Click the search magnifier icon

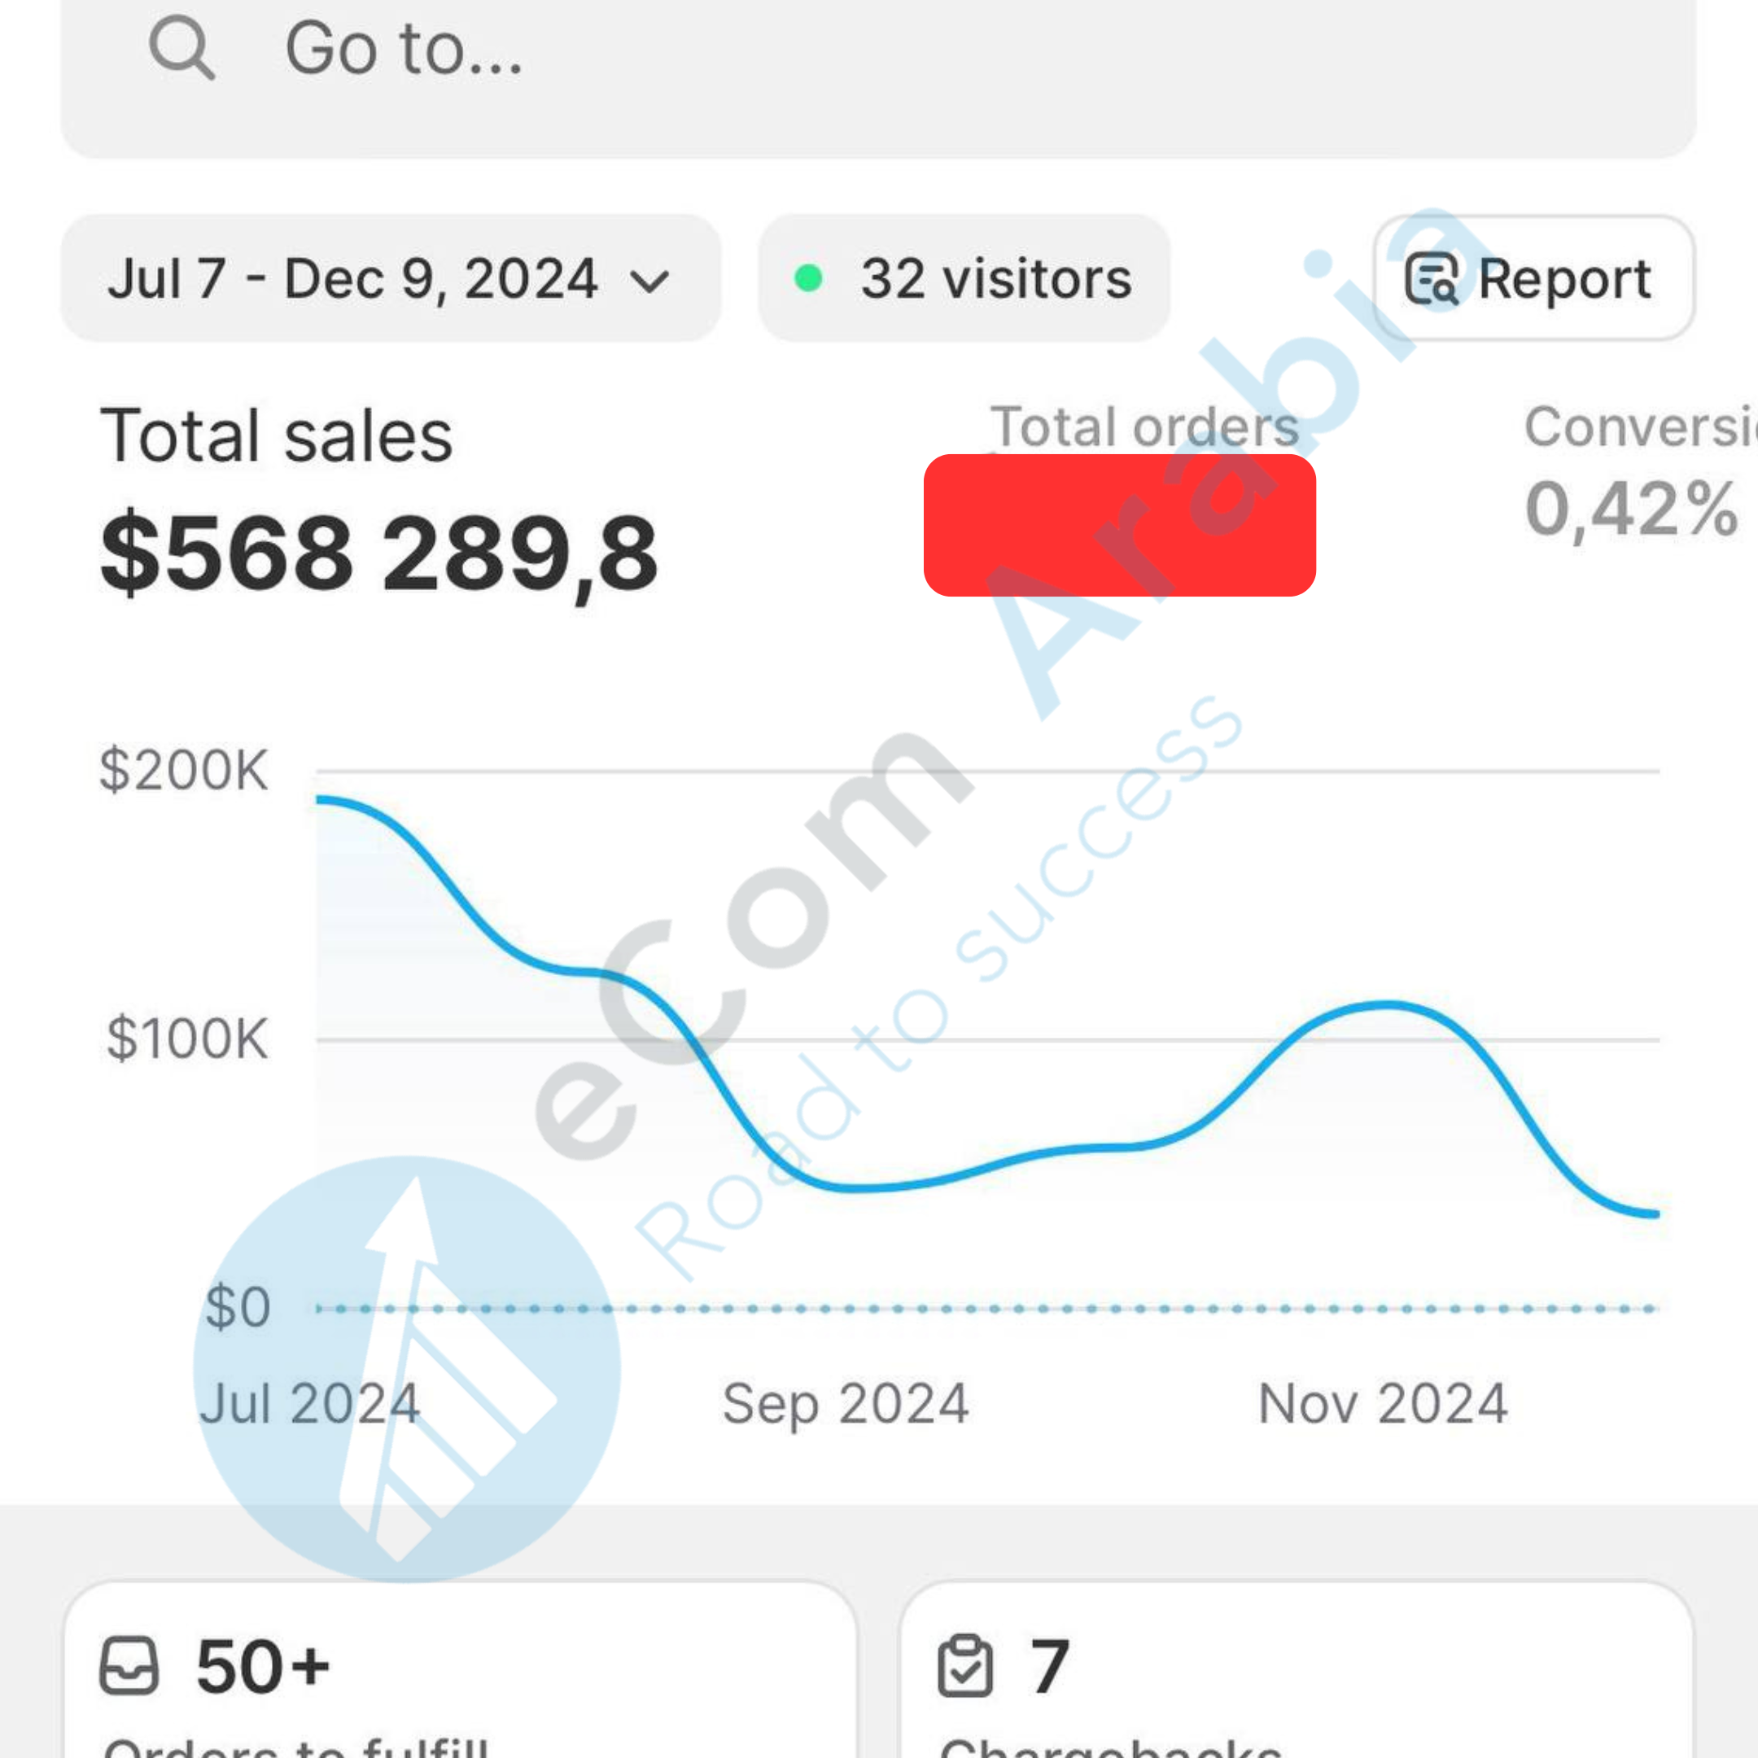click(182, 49)
